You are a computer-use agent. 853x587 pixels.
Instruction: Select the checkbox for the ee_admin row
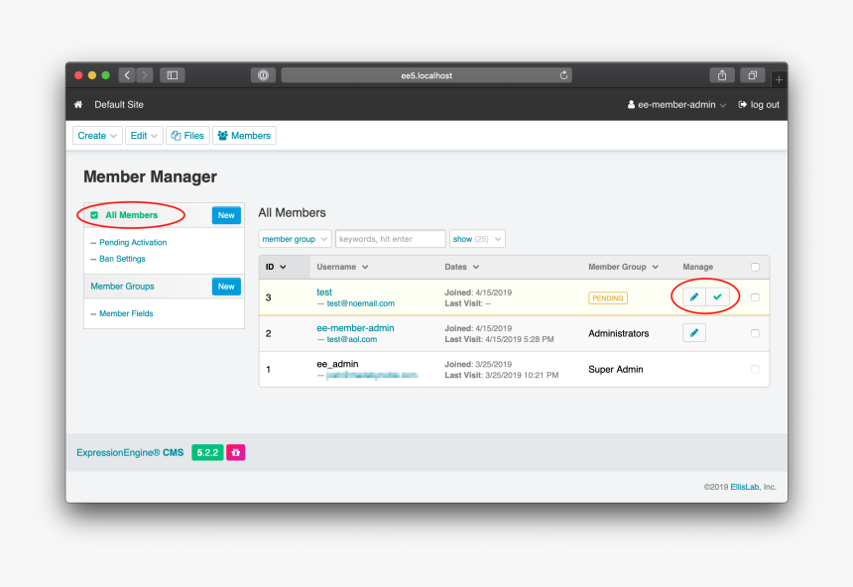click(x=755, y=369)
